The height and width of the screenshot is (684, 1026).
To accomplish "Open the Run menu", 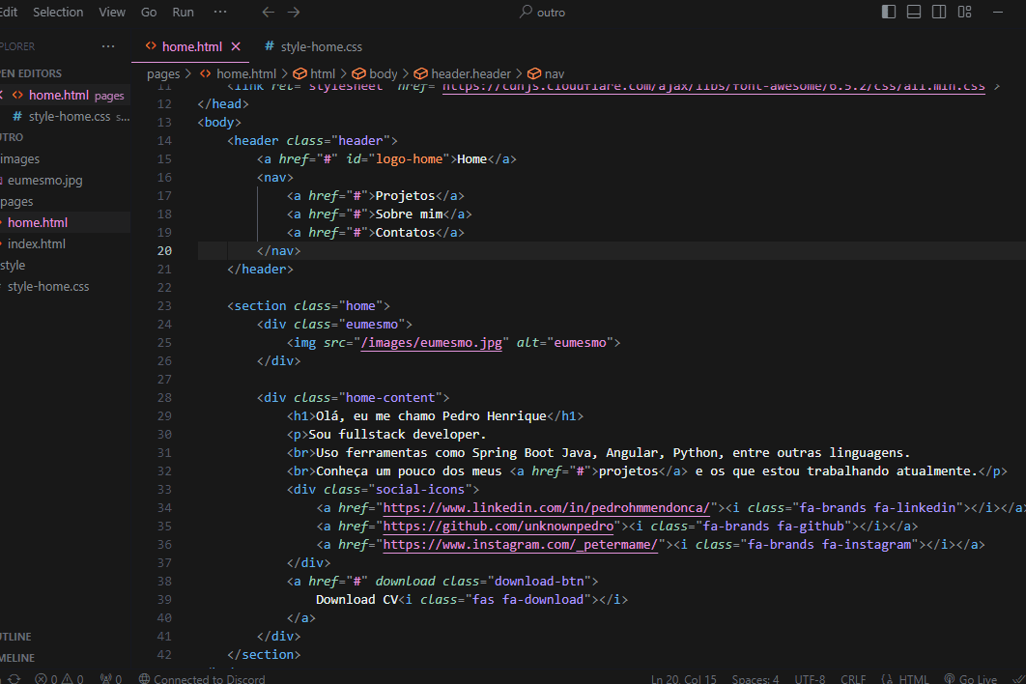I will pos(184,12).
